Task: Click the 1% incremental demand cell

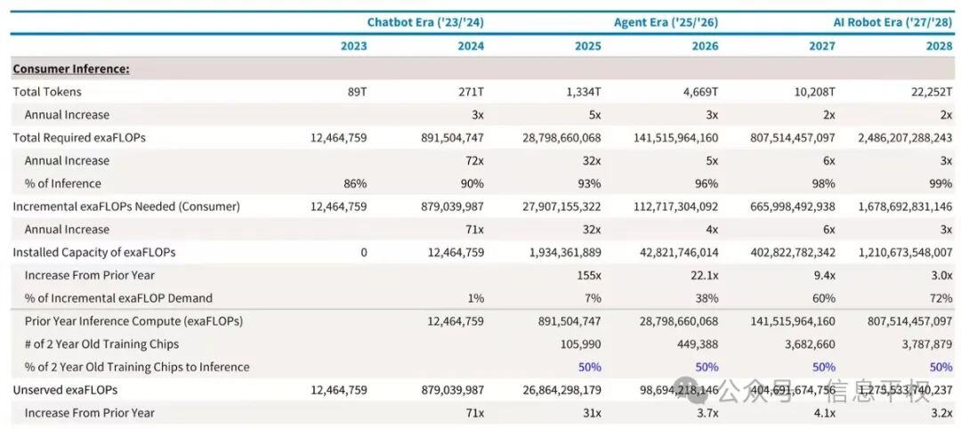Action: 475,298
